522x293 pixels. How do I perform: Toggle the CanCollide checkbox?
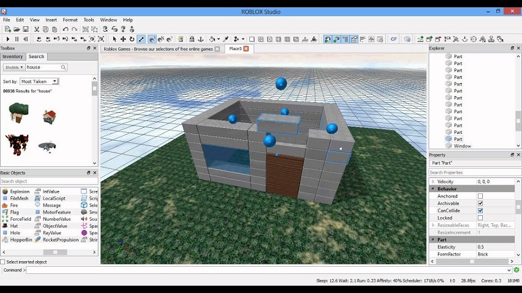480,210
